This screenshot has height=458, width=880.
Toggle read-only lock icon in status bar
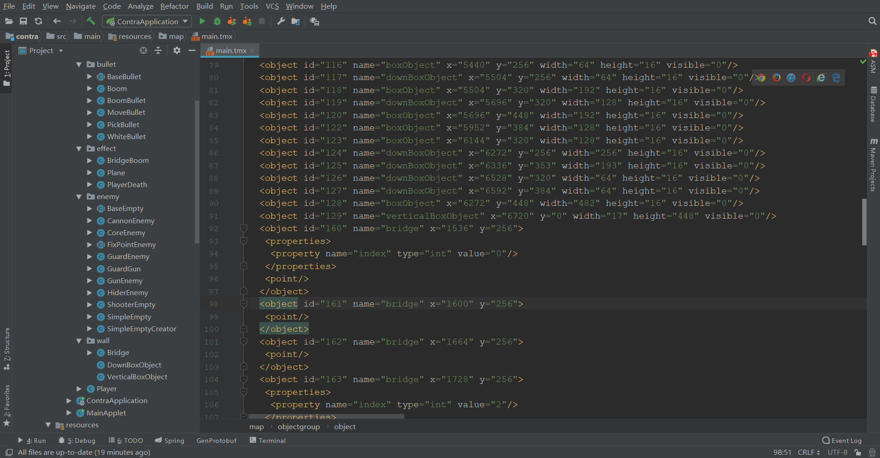858,453
